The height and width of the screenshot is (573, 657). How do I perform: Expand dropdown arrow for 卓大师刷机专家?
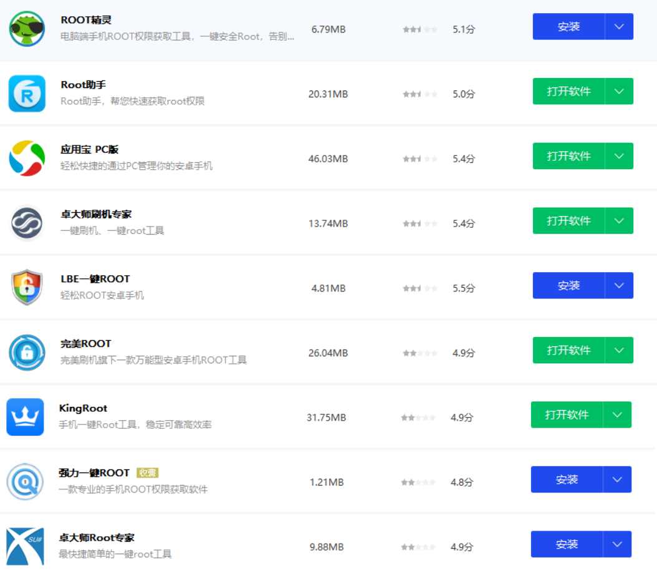click(620, 220)
